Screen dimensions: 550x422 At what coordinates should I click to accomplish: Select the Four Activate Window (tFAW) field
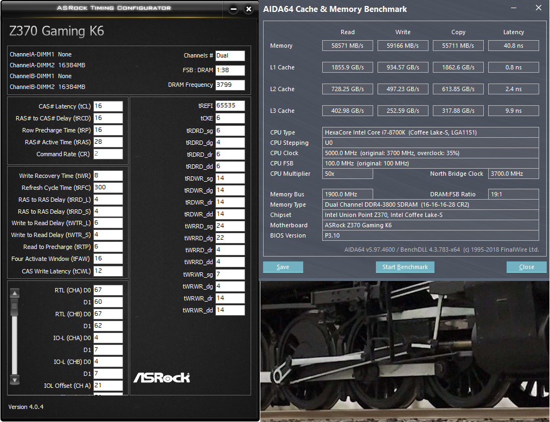pyautogui.click(x=108, y=259)
